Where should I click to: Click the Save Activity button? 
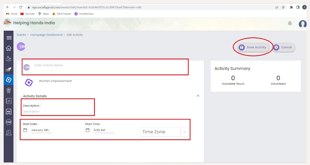[x=253, y=47]
